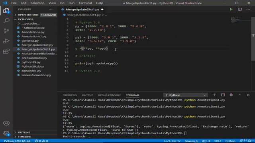The width and height of the screenshot is (255, 143).
Task: Switch to the OUTPUT tab
Action: (x=87, y=95)
